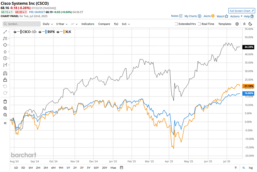The image size is (257, 172).
Task: Add chart to My Charts
Action: [x=199, y=16]
